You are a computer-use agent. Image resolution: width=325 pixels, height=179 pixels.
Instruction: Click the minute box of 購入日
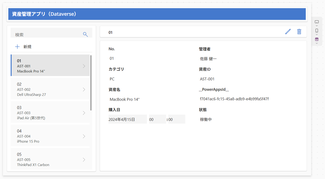pyautogui.click(x=177, y=119)
